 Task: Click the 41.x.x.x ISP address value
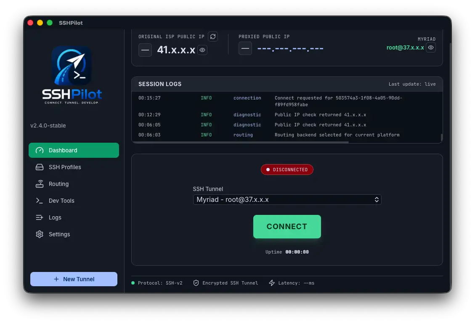click(x=176, y=50)
